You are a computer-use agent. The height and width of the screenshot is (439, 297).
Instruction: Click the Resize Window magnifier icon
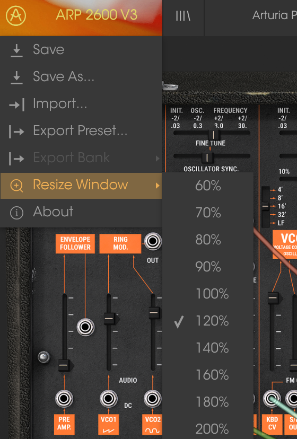point(16,186)
